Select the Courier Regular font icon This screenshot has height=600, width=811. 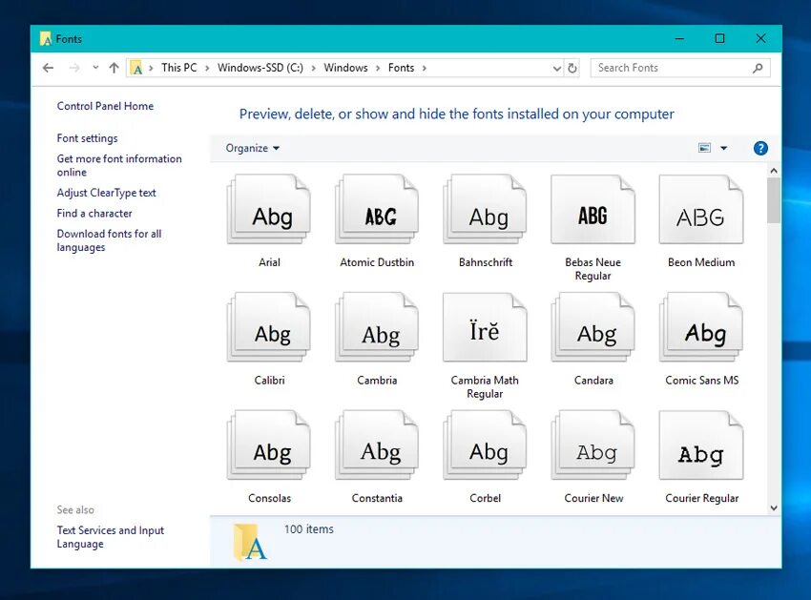click(701, 445)
